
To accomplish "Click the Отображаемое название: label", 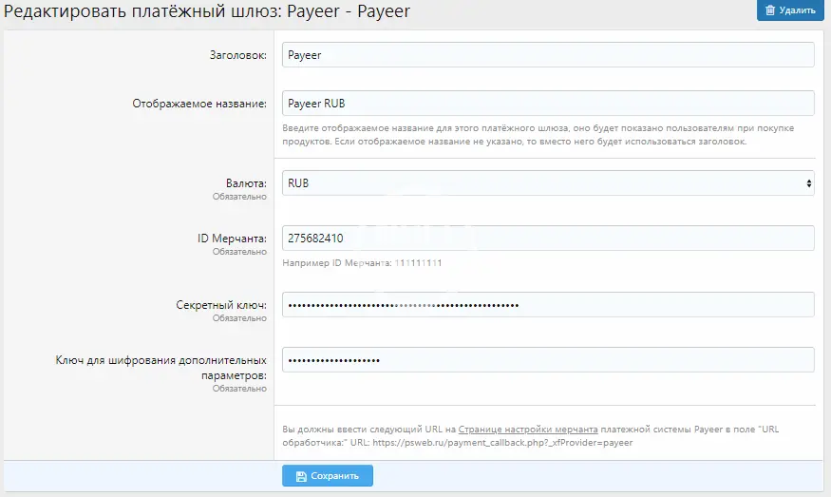I will pos(198,104).
